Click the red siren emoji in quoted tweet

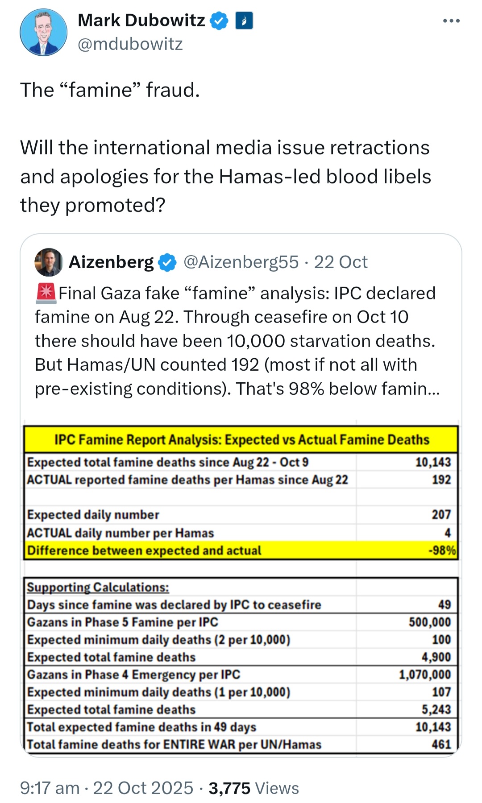46,293
